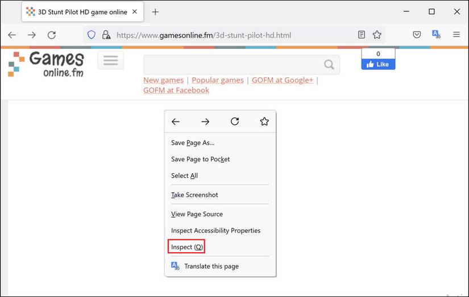469x297 pixels.
Task: Open the site's hamburger menu button
Action: [111, 60]
